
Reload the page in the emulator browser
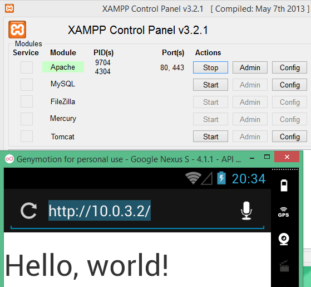click(x=29, y=211)
